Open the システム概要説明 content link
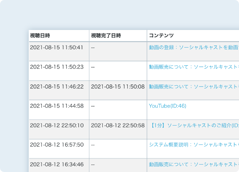This screenshot has width=239, height=172. (194, 145)
